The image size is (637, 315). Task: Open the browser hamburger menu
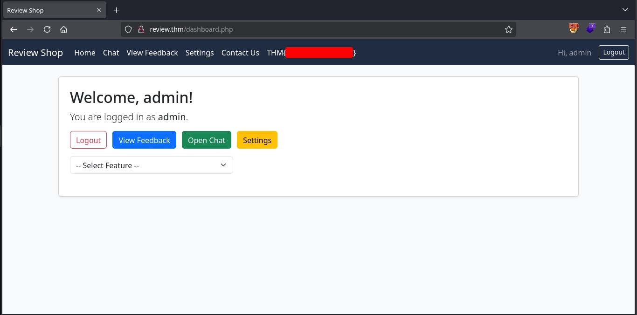[623, 29]
